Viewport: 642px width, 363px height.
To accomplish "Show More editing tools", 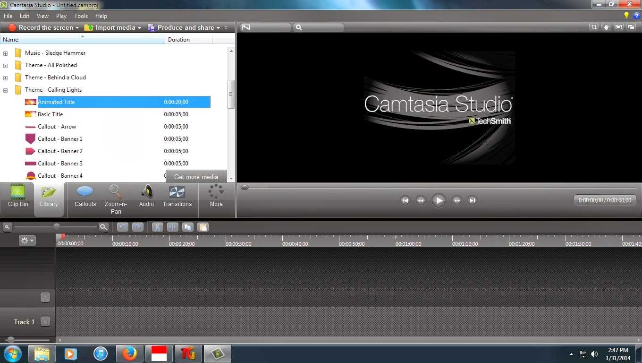I will coord(216,197).
